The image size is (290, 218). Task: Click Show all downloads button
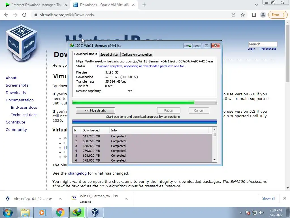[269, 198]
